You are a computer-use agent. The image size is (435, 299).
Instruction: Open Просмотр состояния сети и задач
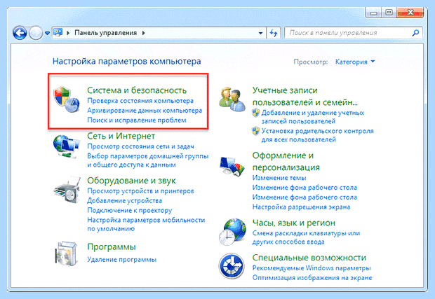140,146
